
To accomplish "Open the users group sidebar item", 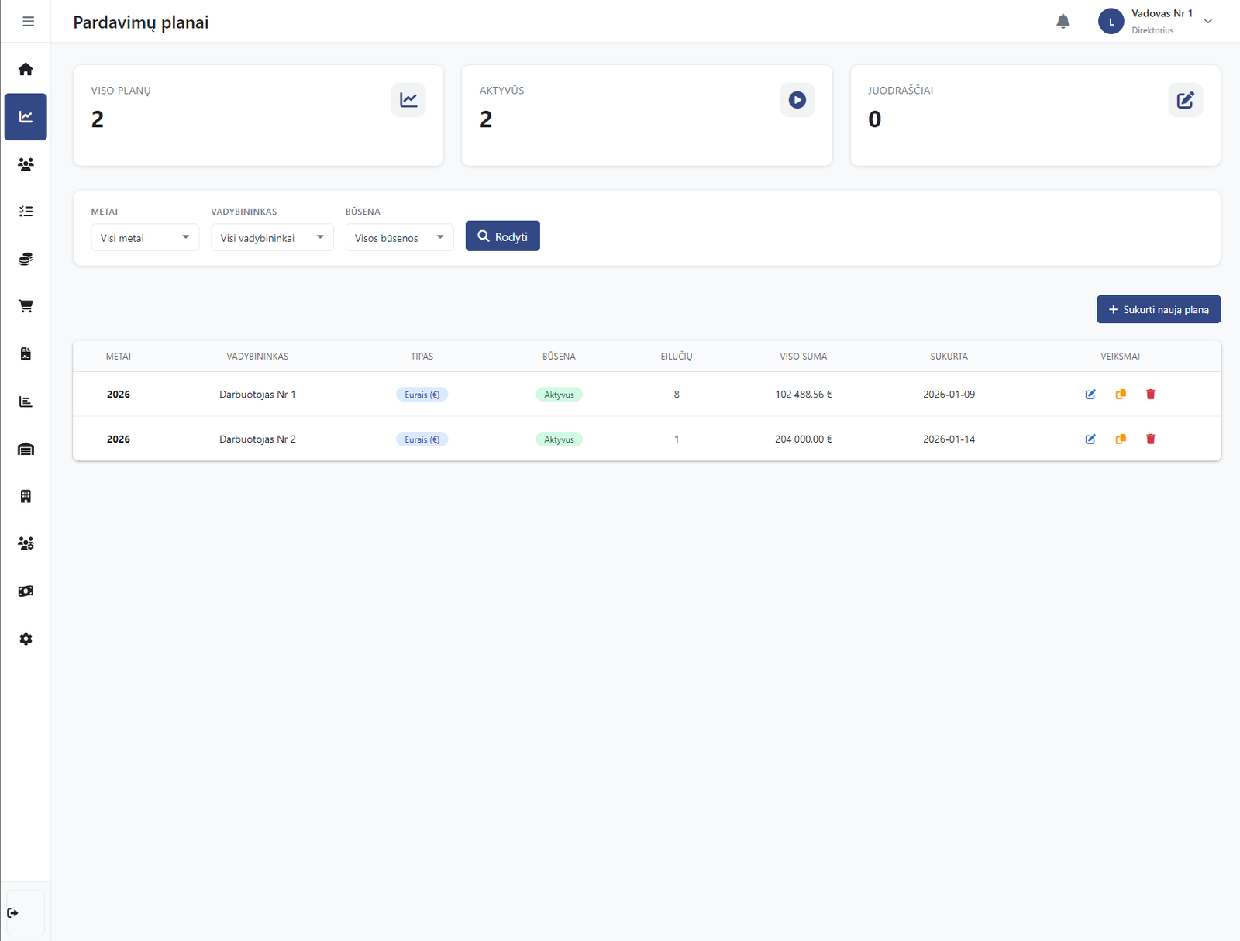I will click(26, 164).
